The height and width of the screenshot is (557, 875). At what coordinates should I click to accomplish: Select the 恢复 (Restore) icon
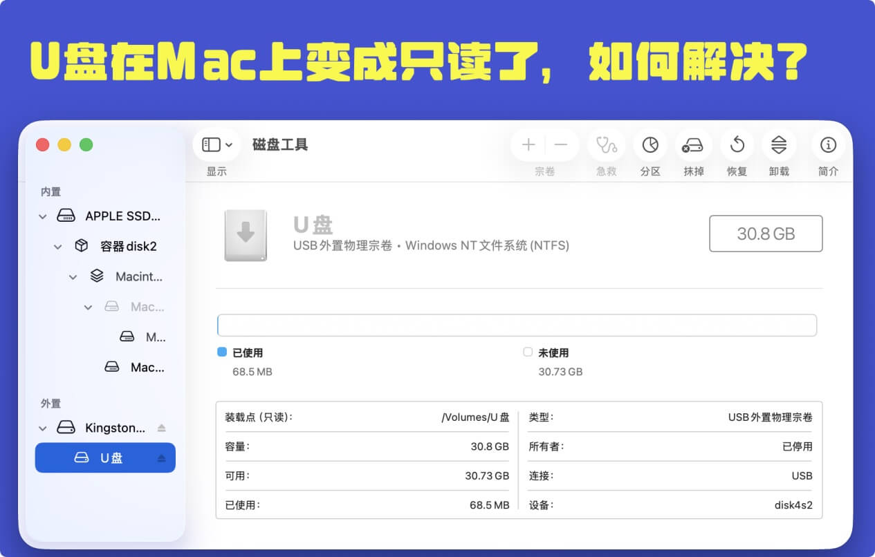coord(736,145)
